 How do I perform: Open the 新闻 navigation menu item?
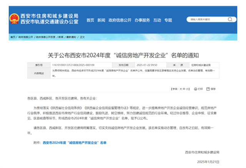(x=101, y=20)
